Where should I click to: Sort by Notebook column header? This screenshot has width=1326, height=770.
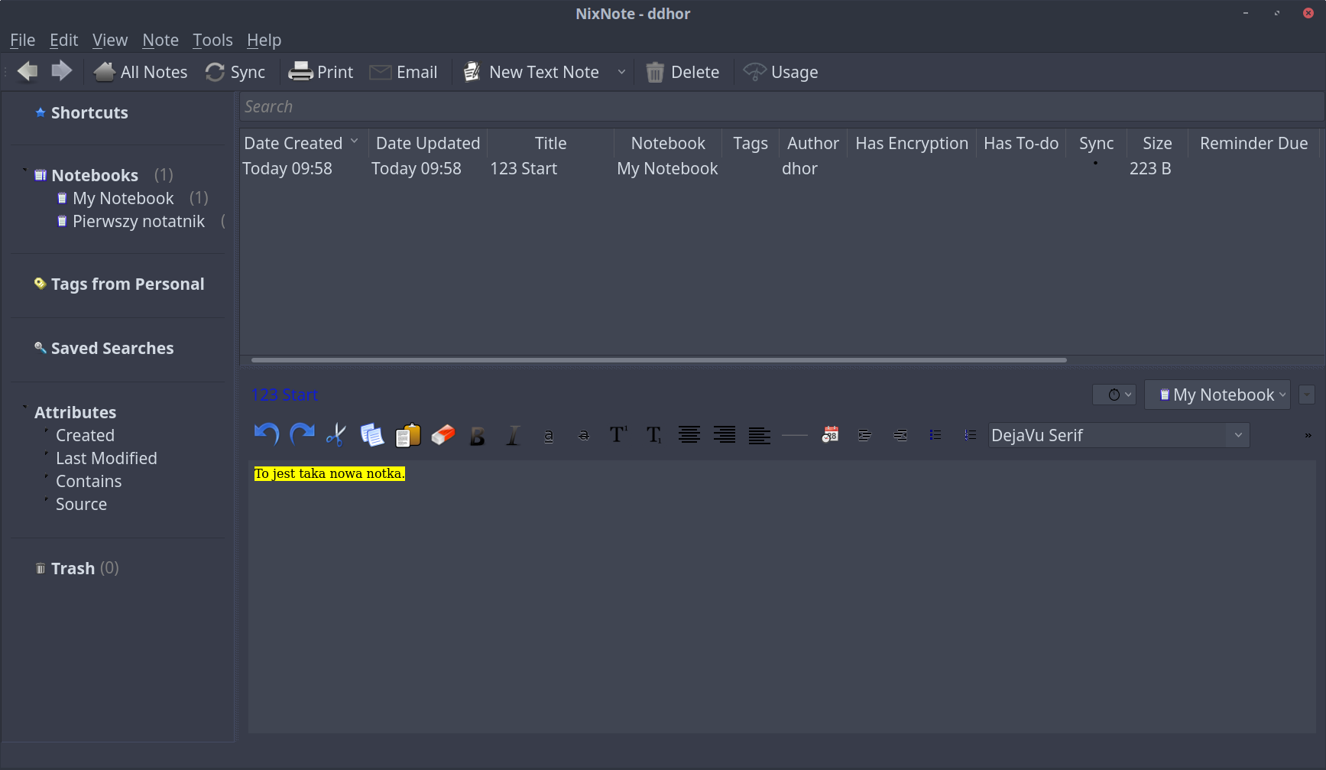(x=668, y=143)
